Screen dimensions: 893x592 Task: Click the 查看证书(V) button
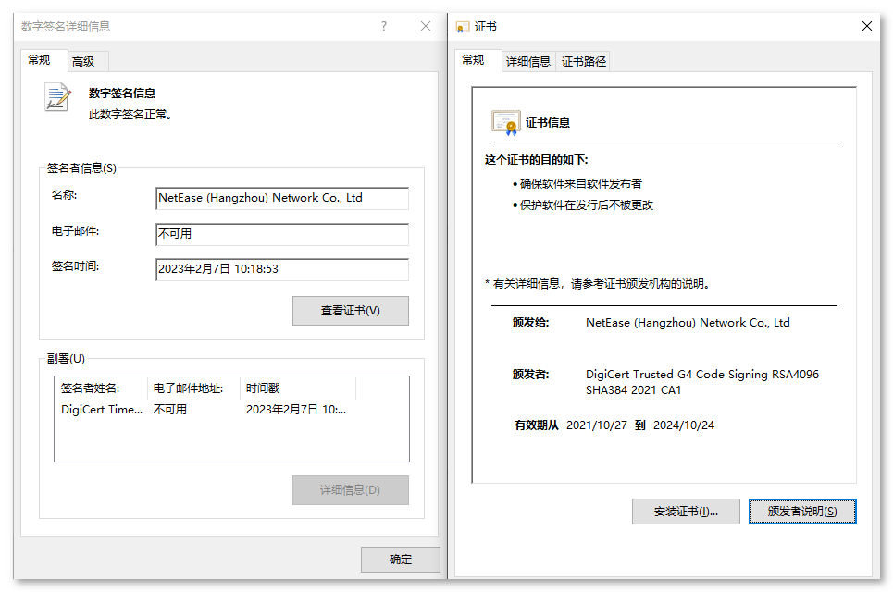point(350,311)
